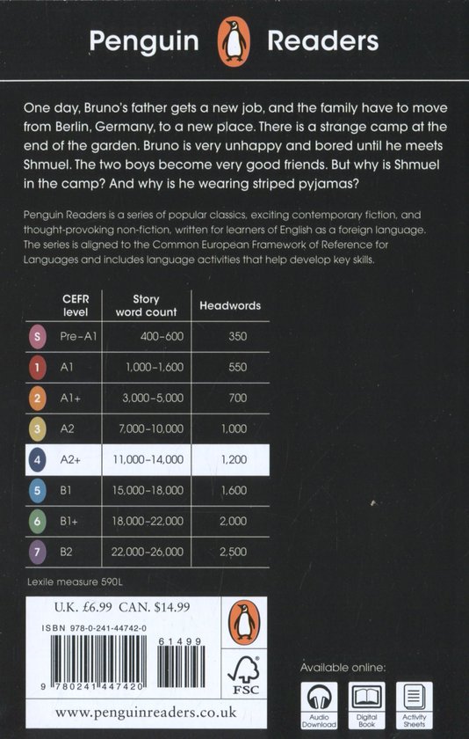The height and width of the screenshot is (739, 469).
Task: Click the FSC tree logo
Action: 243,675
